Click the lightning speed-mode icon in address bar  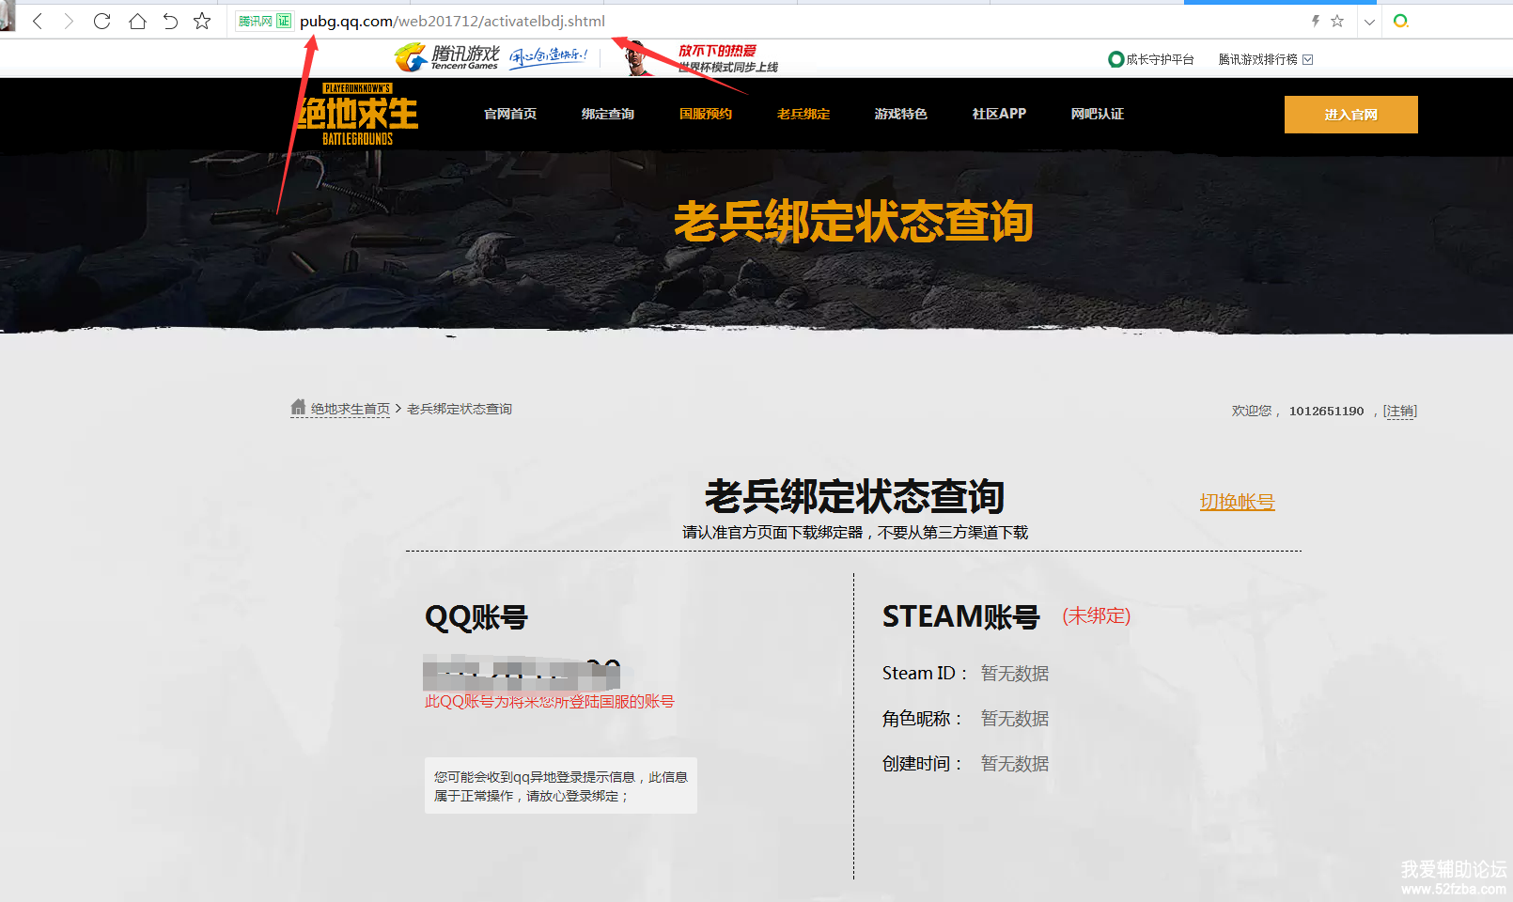[x=1316, y=21]
